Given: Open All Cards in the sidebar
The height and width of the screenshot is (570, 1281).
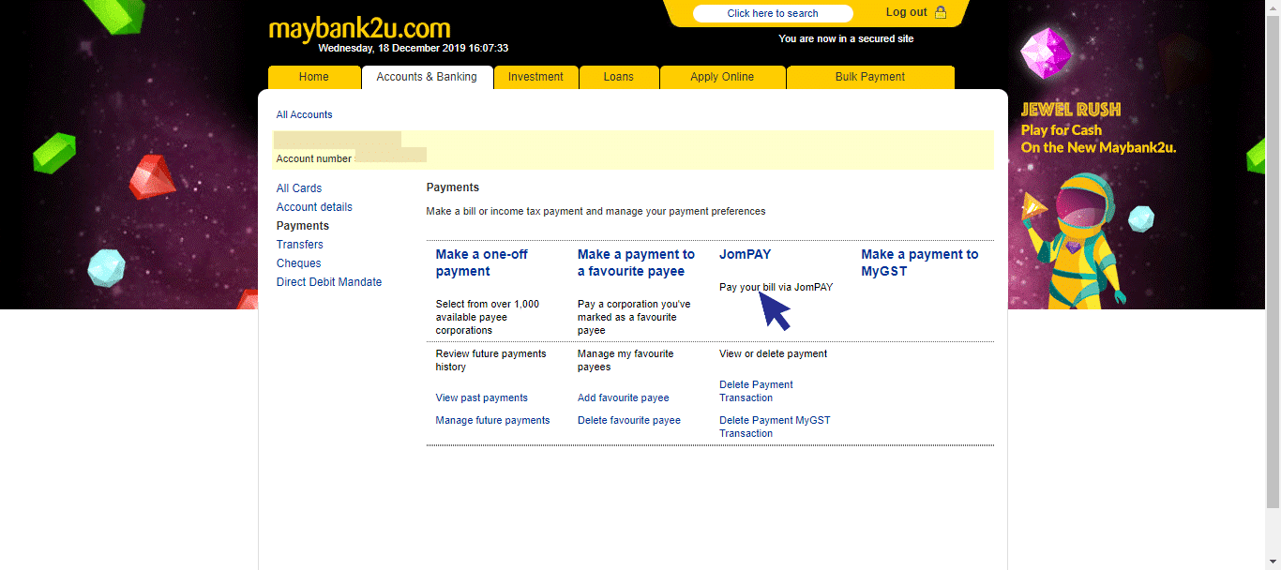Looking at the screenshot, I should pyautogui.click(x=299, y=188).
